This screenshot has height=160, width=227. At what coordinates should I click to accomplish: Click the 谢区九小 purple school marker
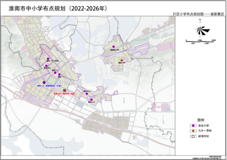click(x=87, y=94)
